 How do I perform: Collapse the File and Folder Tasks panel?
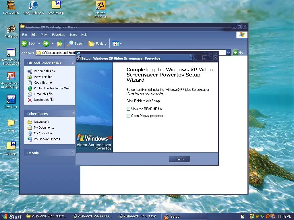tap(73, 63)
